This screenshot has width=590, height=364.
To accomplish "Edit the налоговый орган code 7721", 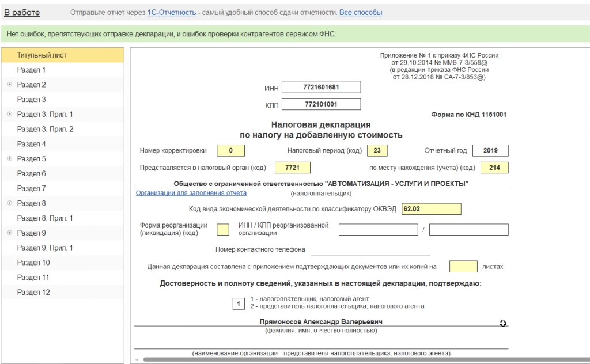I will point(293,168).
